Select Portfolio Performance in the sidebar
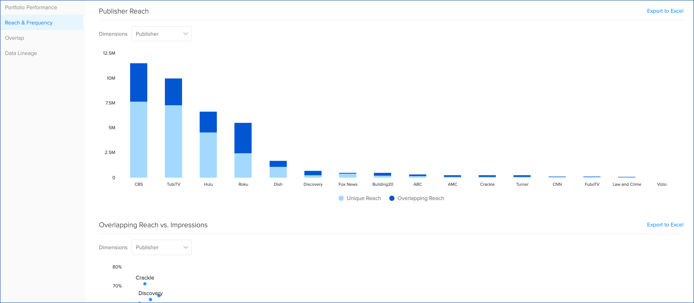 31,7
